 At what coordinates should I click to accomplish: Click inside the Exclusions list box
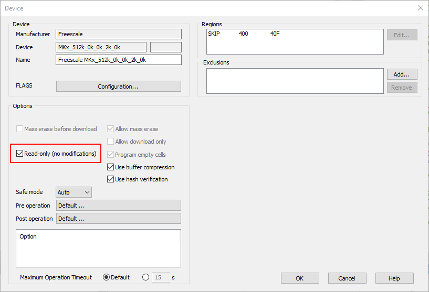point(295,81)
